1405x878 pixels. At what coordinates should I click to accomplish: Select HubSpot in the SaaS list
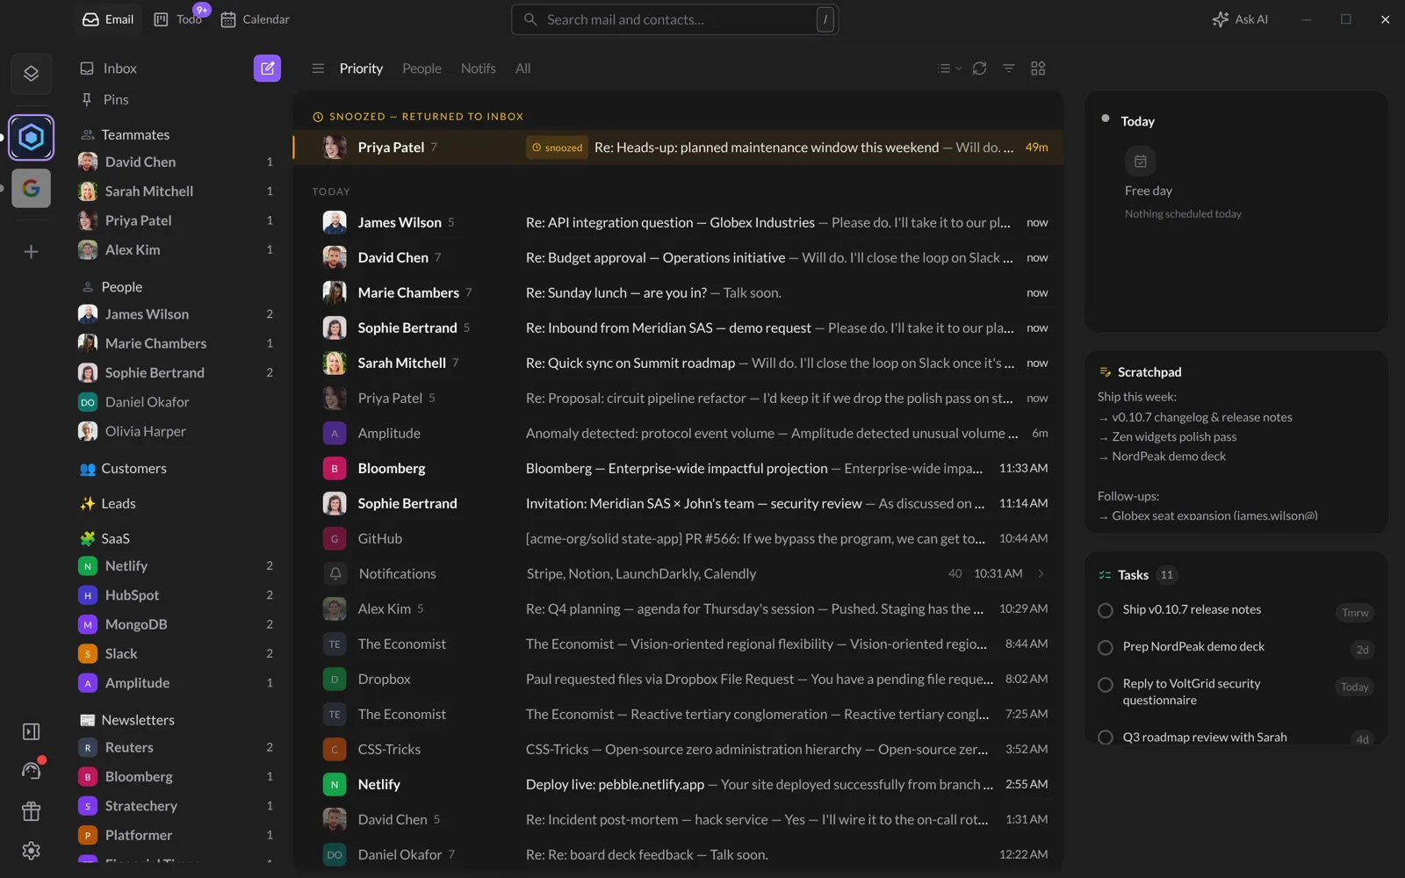pos(176,595)
